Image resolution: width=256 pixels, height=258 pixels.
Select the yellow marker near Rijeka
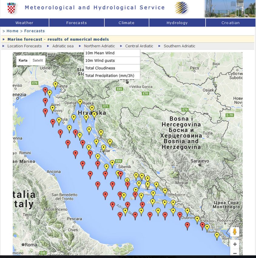[x=80, y=102]
